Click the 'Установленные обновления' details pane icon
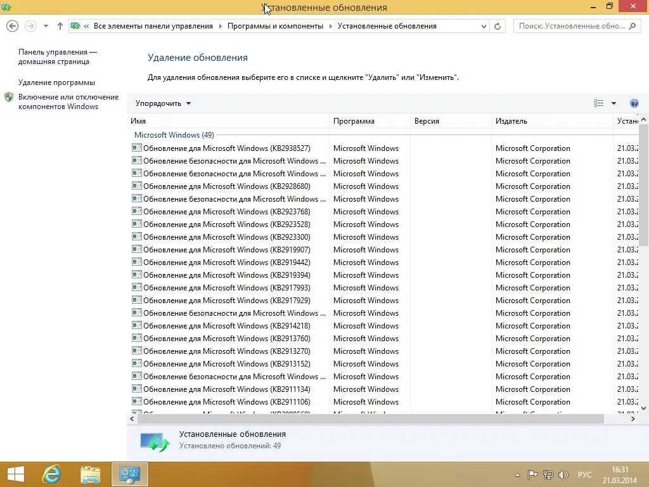Viewport: 649px width, 487px height. pos(155,441)
